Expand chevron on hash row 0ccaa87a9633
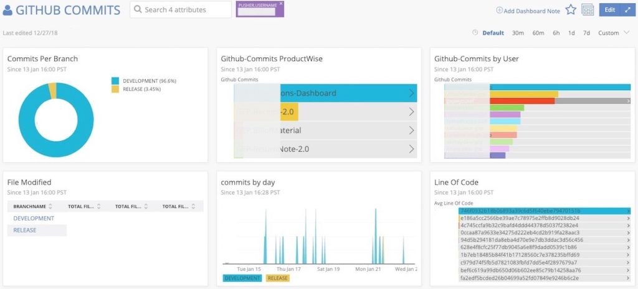Screen dimensions: 638x289 629,233
